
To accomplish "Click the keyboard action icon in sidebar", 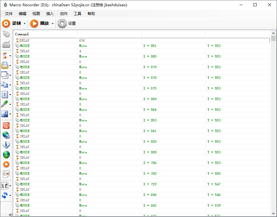I will (x=6, y=45).
